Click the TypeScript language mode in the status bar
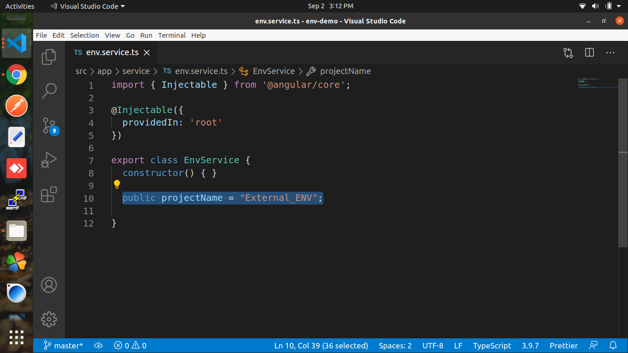The image size is (628, 353). click(492, 345)
